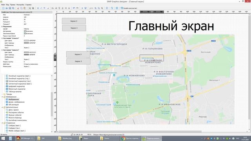This screenshot has height=141, width=251.
Task: Open the Правка menu
Action: coord(13,5)
